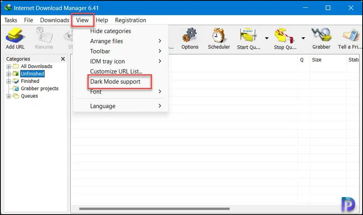The height and width of the screenshot is (215, 363).
Task: Maximize the Internet Download Manager window
Action: click(328, 8)
